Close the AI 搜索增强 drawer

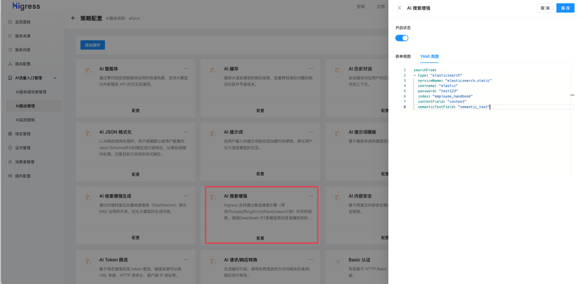point(399,8)
